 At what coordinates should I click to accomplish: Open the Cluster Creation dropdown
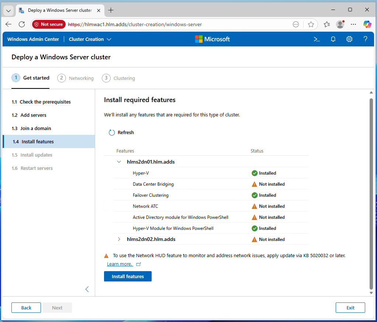pos(90,39)
